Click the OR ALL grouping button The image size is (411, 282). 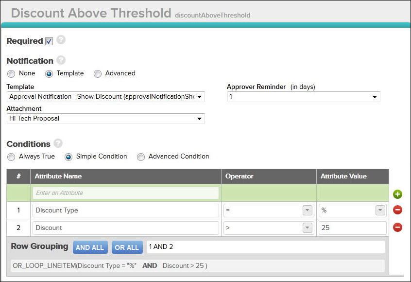click(x=127, y=247)
